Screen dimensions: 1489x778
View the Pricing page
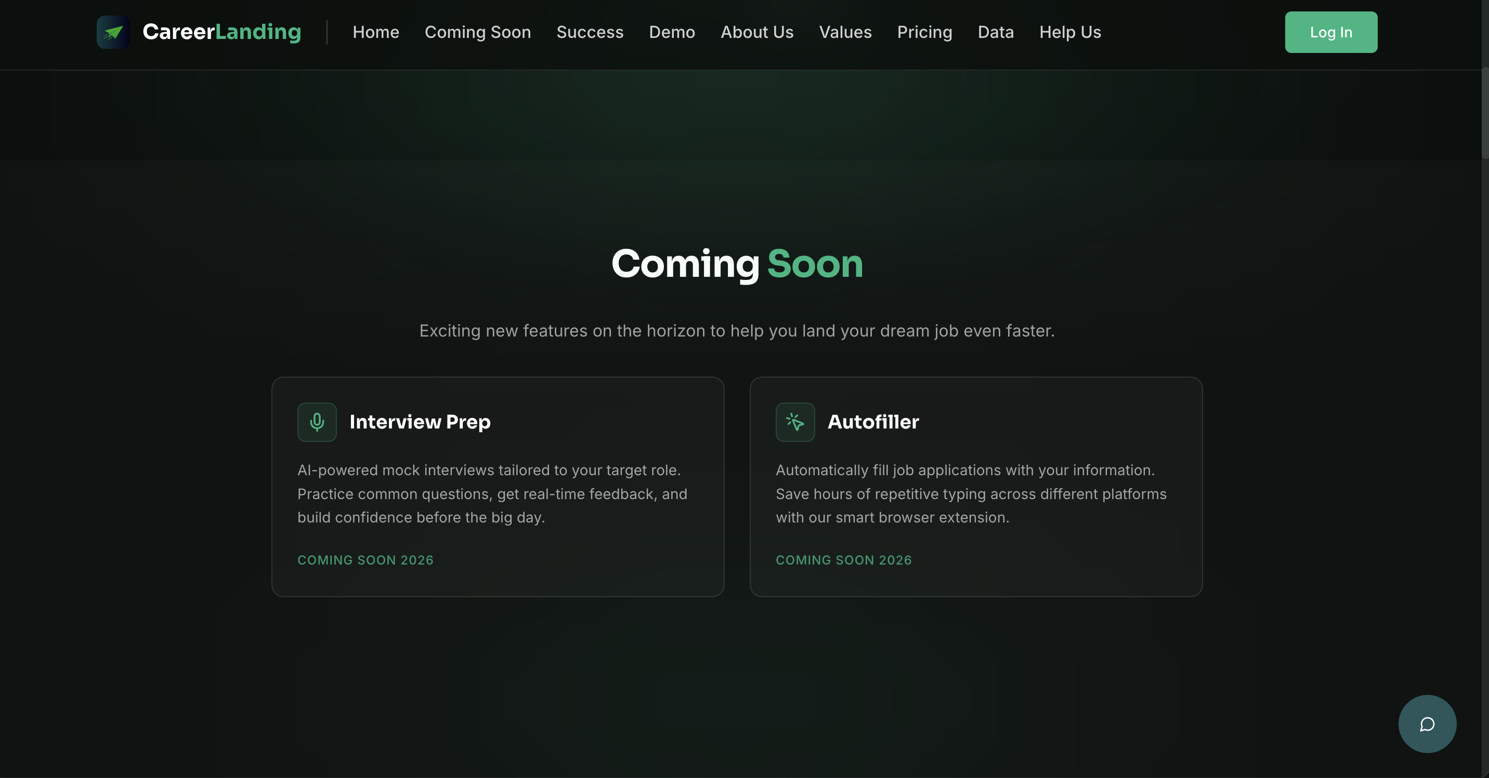click(x=924, y=32)
